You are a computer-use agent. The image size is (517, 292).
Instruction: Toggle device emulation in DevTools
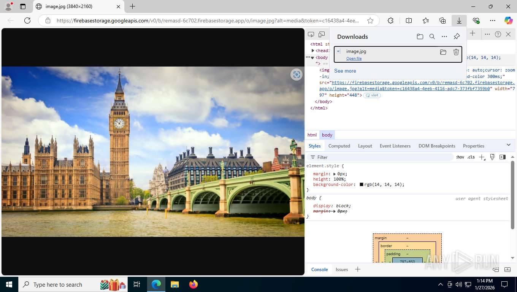[x=322, y=34]
